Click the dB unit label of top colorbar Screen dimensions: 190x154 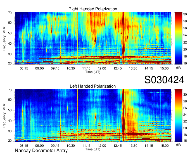(178, 68)
